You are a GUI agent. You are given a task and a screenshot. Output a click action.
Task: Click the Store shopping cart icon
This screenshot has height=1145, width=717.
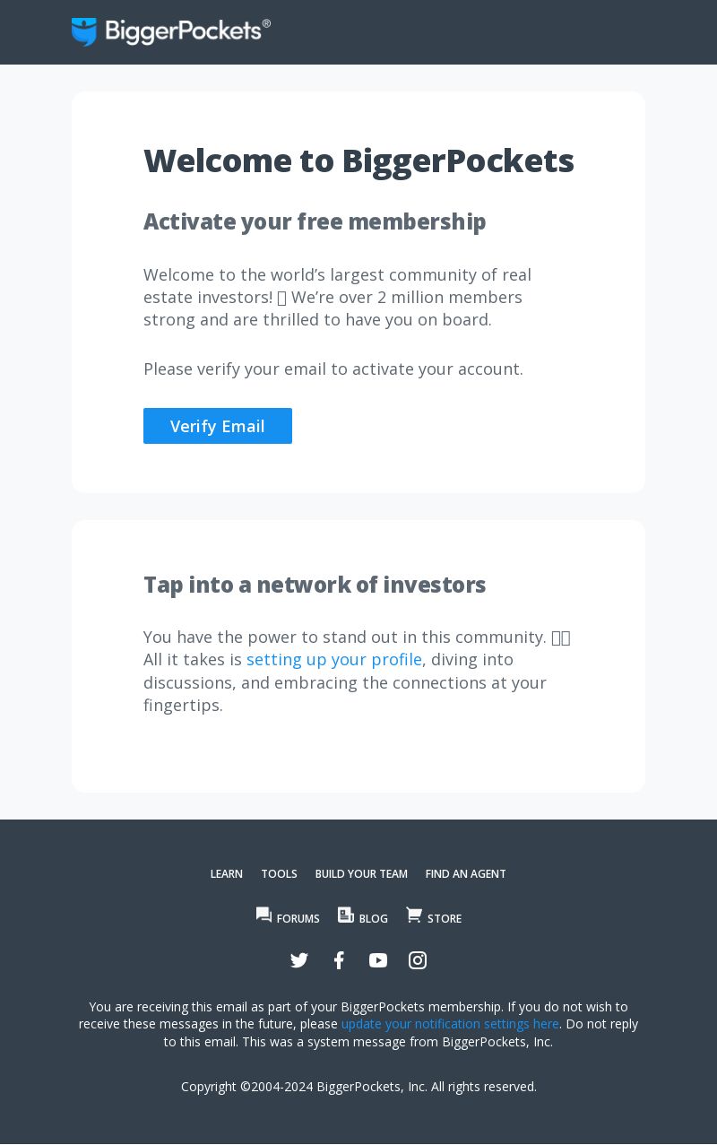click(414, 915)
